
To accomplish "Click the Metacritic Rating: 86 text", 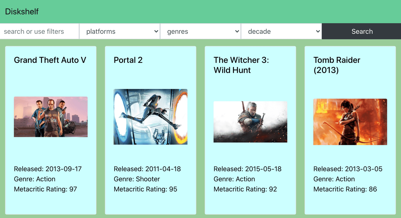I will 345,189.
